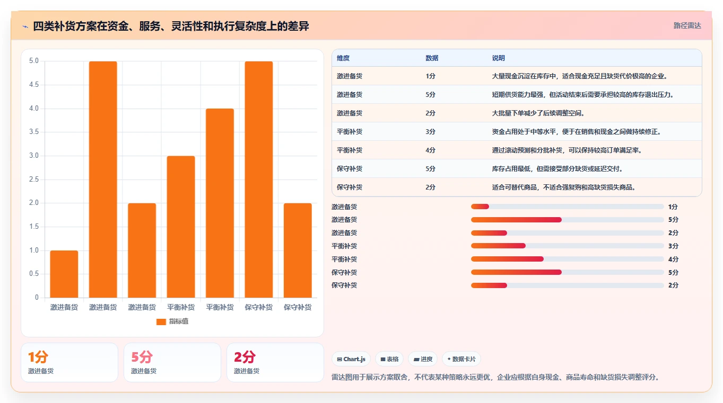Click the 0.5 y-axis label
The width and height of the screenshot is (723, 403).
34,274
